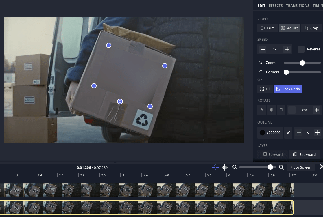Click the 20° rotation value field
The height and width of the screenshot is (217, 323).
click(x=304, y=110)
